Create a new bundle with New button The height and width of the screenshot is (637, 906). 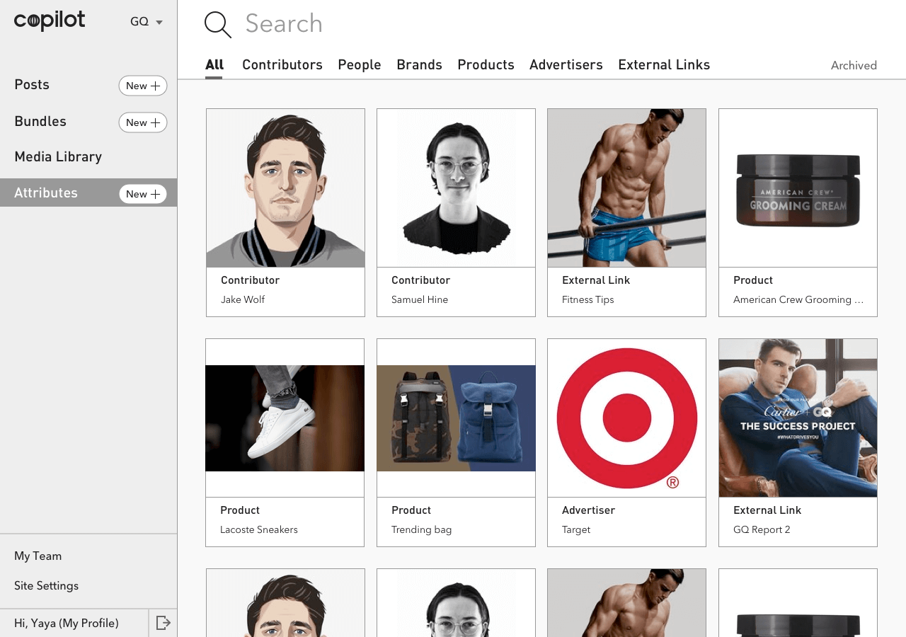[143, 122]
